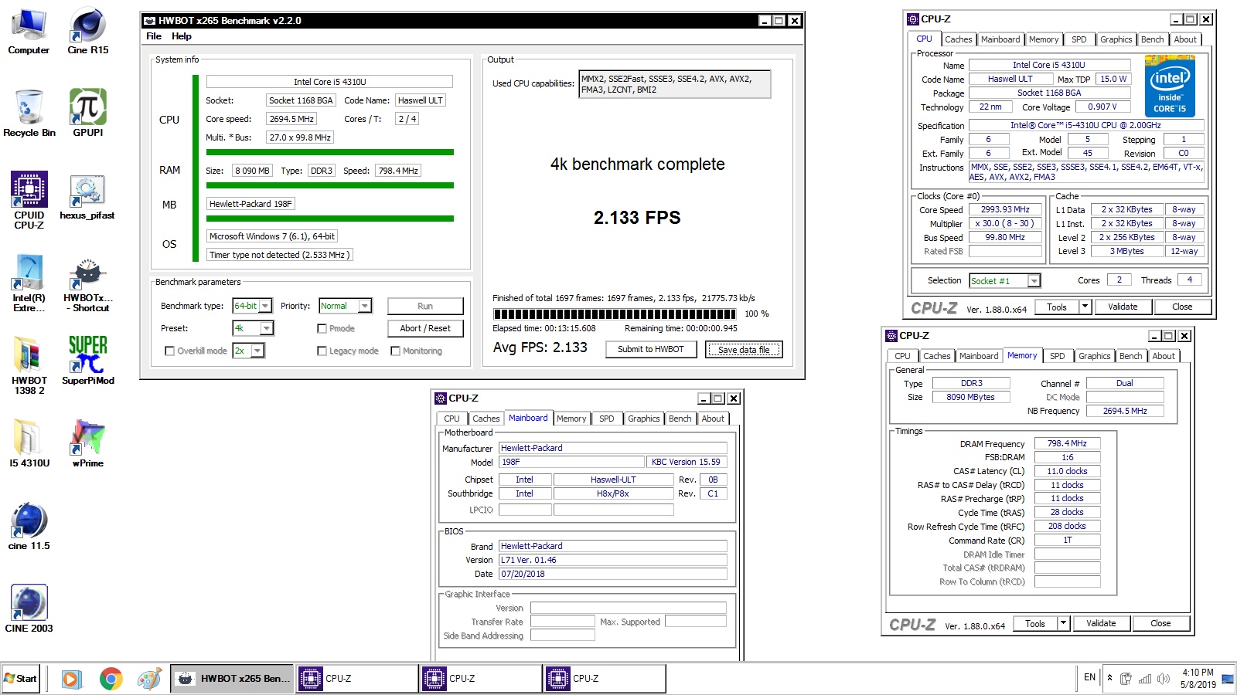Image resolution: width=1237 pixels, height=695 pixels.
Task: Launch HWBOTx Shortcut icon
Action: pyautogui.click(x=88, y=283)
